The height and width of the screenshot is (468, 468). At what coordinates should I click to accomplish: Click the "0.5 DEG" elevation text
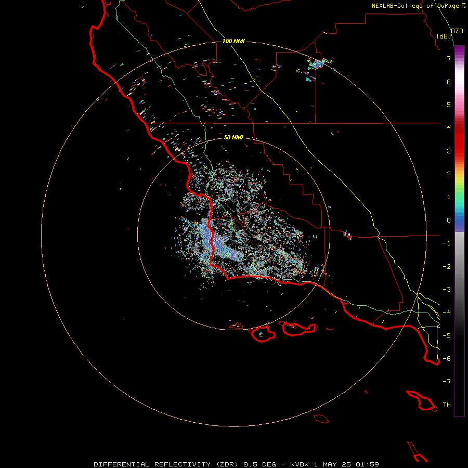pos(259,464)
